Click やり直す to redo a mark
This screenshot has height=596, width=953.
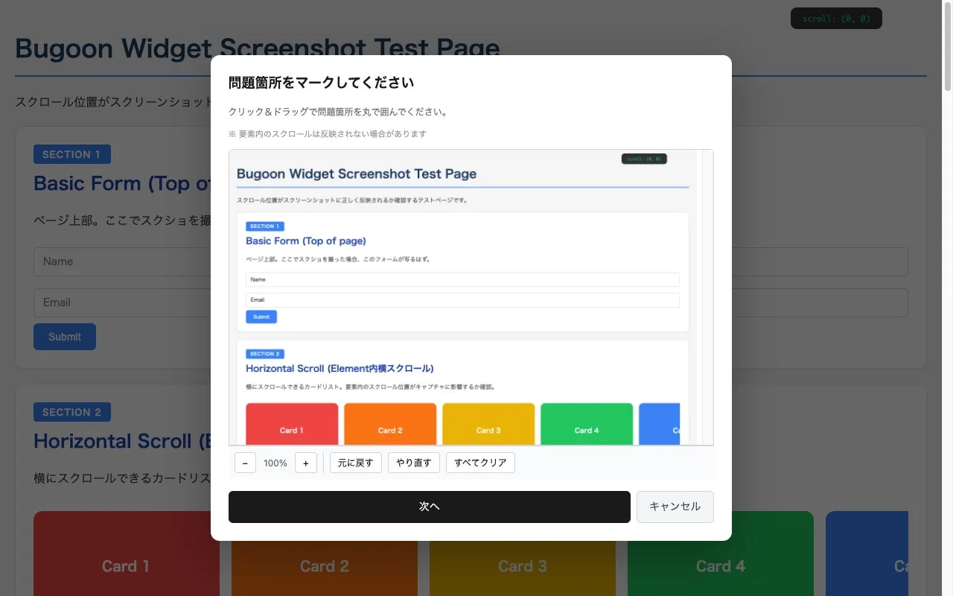(x=413, y=462)
